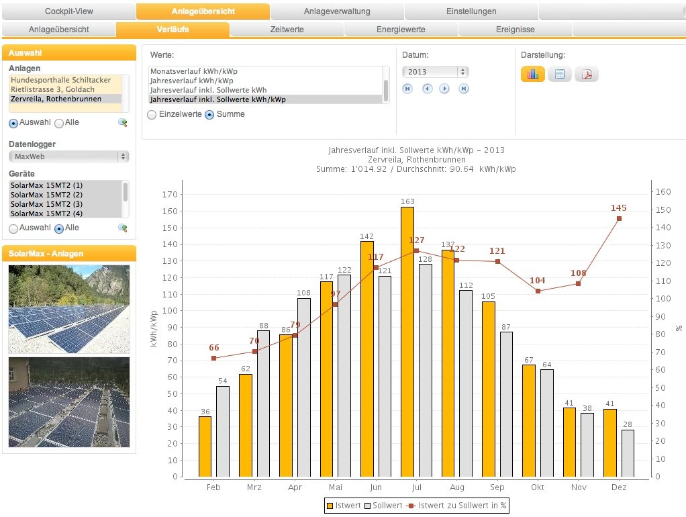This screenshot has height=517, width=686.
Task: Export view as PDF
Action: pyautogui.click(x=586, y=74)
